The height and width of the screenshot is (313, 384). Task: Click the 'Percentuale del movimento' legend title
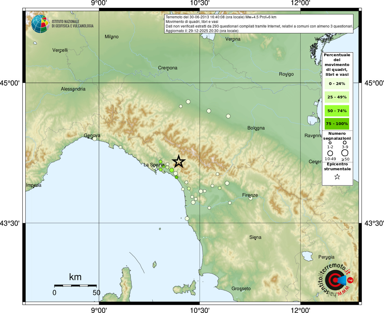337,64
